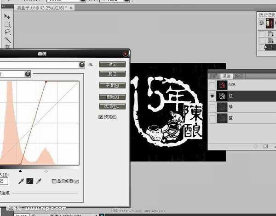
Task: Pick the white point eyedropper in Curves
Action: (x=39, y=182)
